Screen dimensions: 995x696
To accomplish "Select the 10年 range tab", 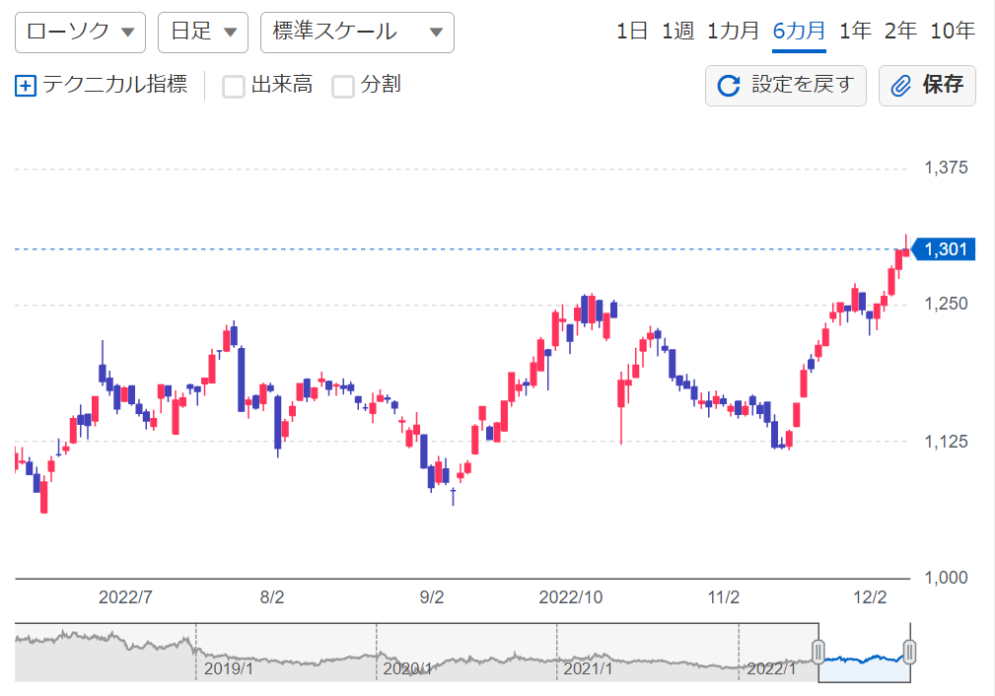I will (953, 31).
